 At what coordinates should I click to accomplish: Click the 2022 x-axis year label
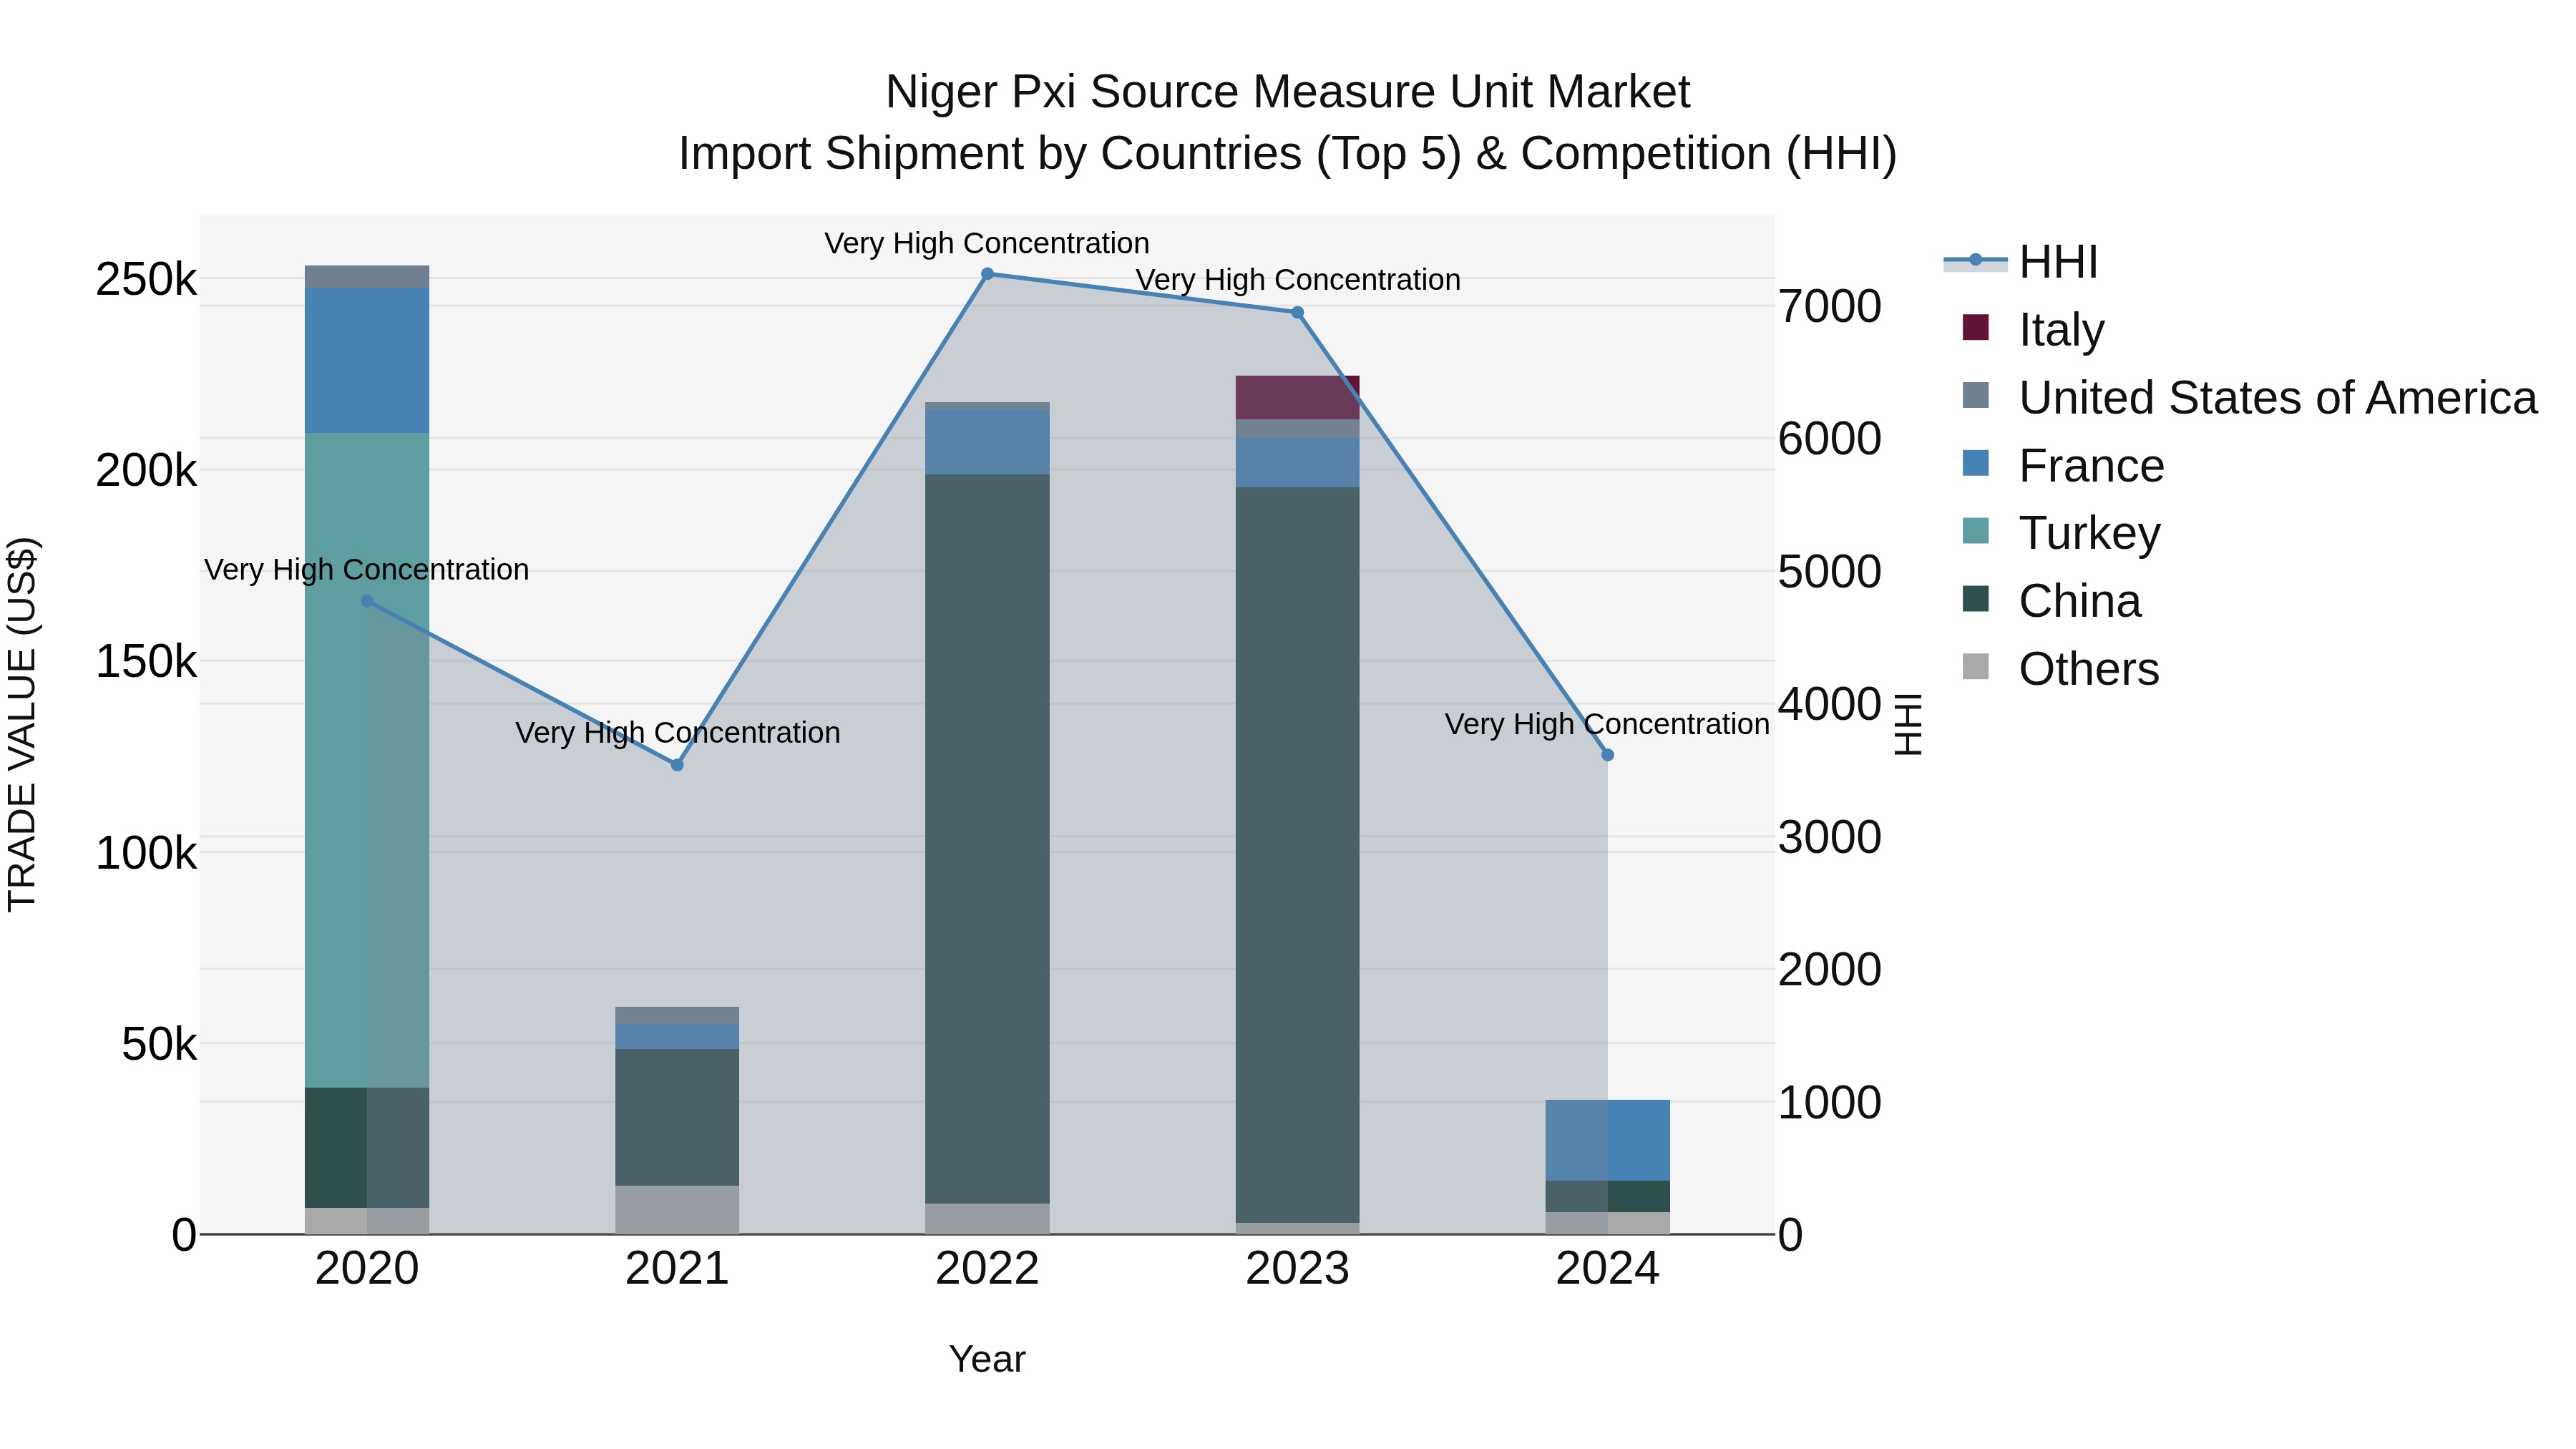point(987,1269)
